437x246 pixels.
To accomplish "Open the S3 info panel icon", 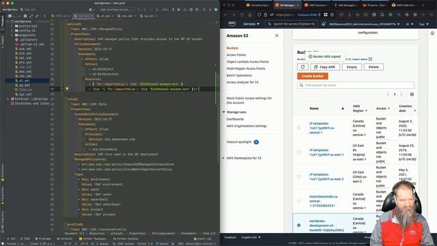I will pyautogui.click(x=432, y=33).
